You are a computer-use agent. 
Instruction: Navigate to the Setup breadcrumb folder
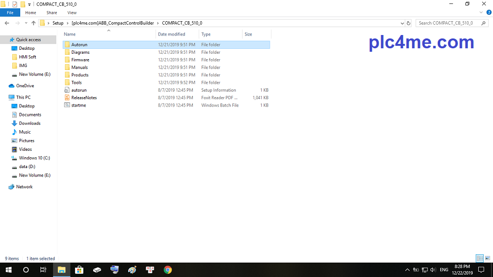tap(58, 23)
